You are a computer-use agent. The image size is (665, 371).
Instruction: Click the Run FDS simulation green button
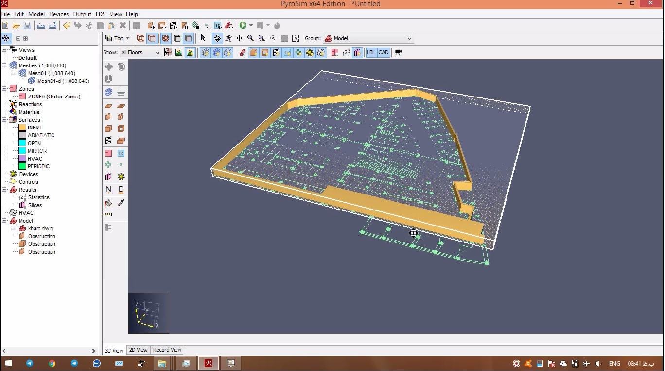pos(243,25)
